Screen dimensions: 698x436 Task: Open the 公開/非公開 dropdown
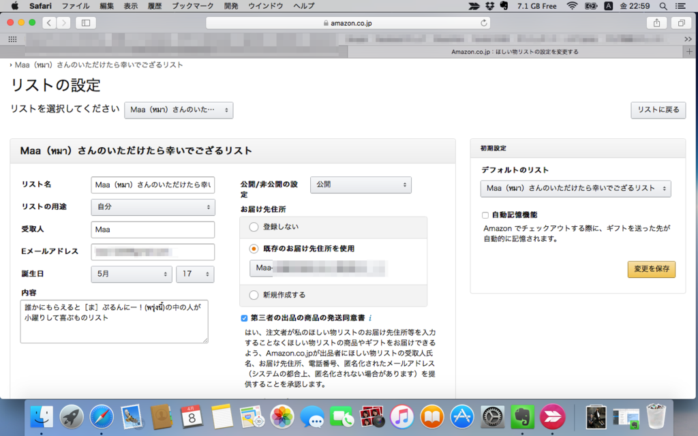click(361, 185)
